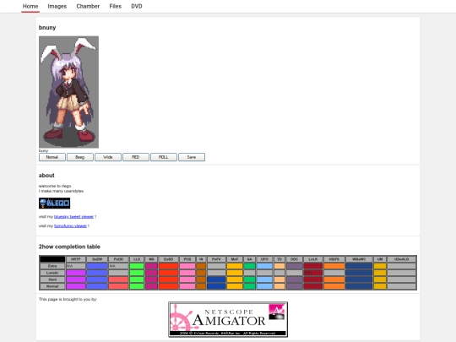Apply the Wide button to the bunny

click(x=108, y=157)
